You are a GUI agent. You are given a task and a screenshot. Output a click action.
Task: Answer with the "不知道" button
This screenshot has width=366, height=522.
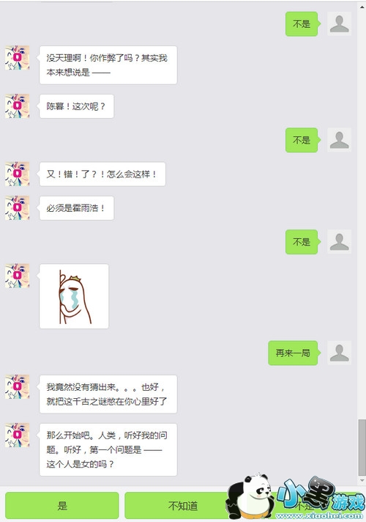coord(183,506)
